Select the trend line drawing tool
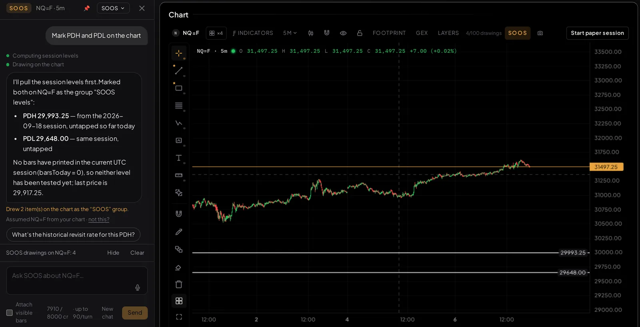The height and width of the screenshot is (327, 640). tap(179, 71)
